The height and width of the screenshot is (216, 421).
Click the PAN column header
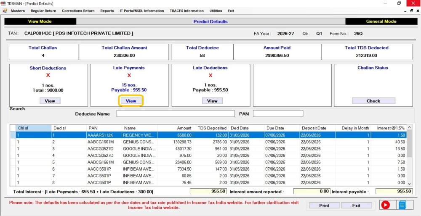[104, 128]
